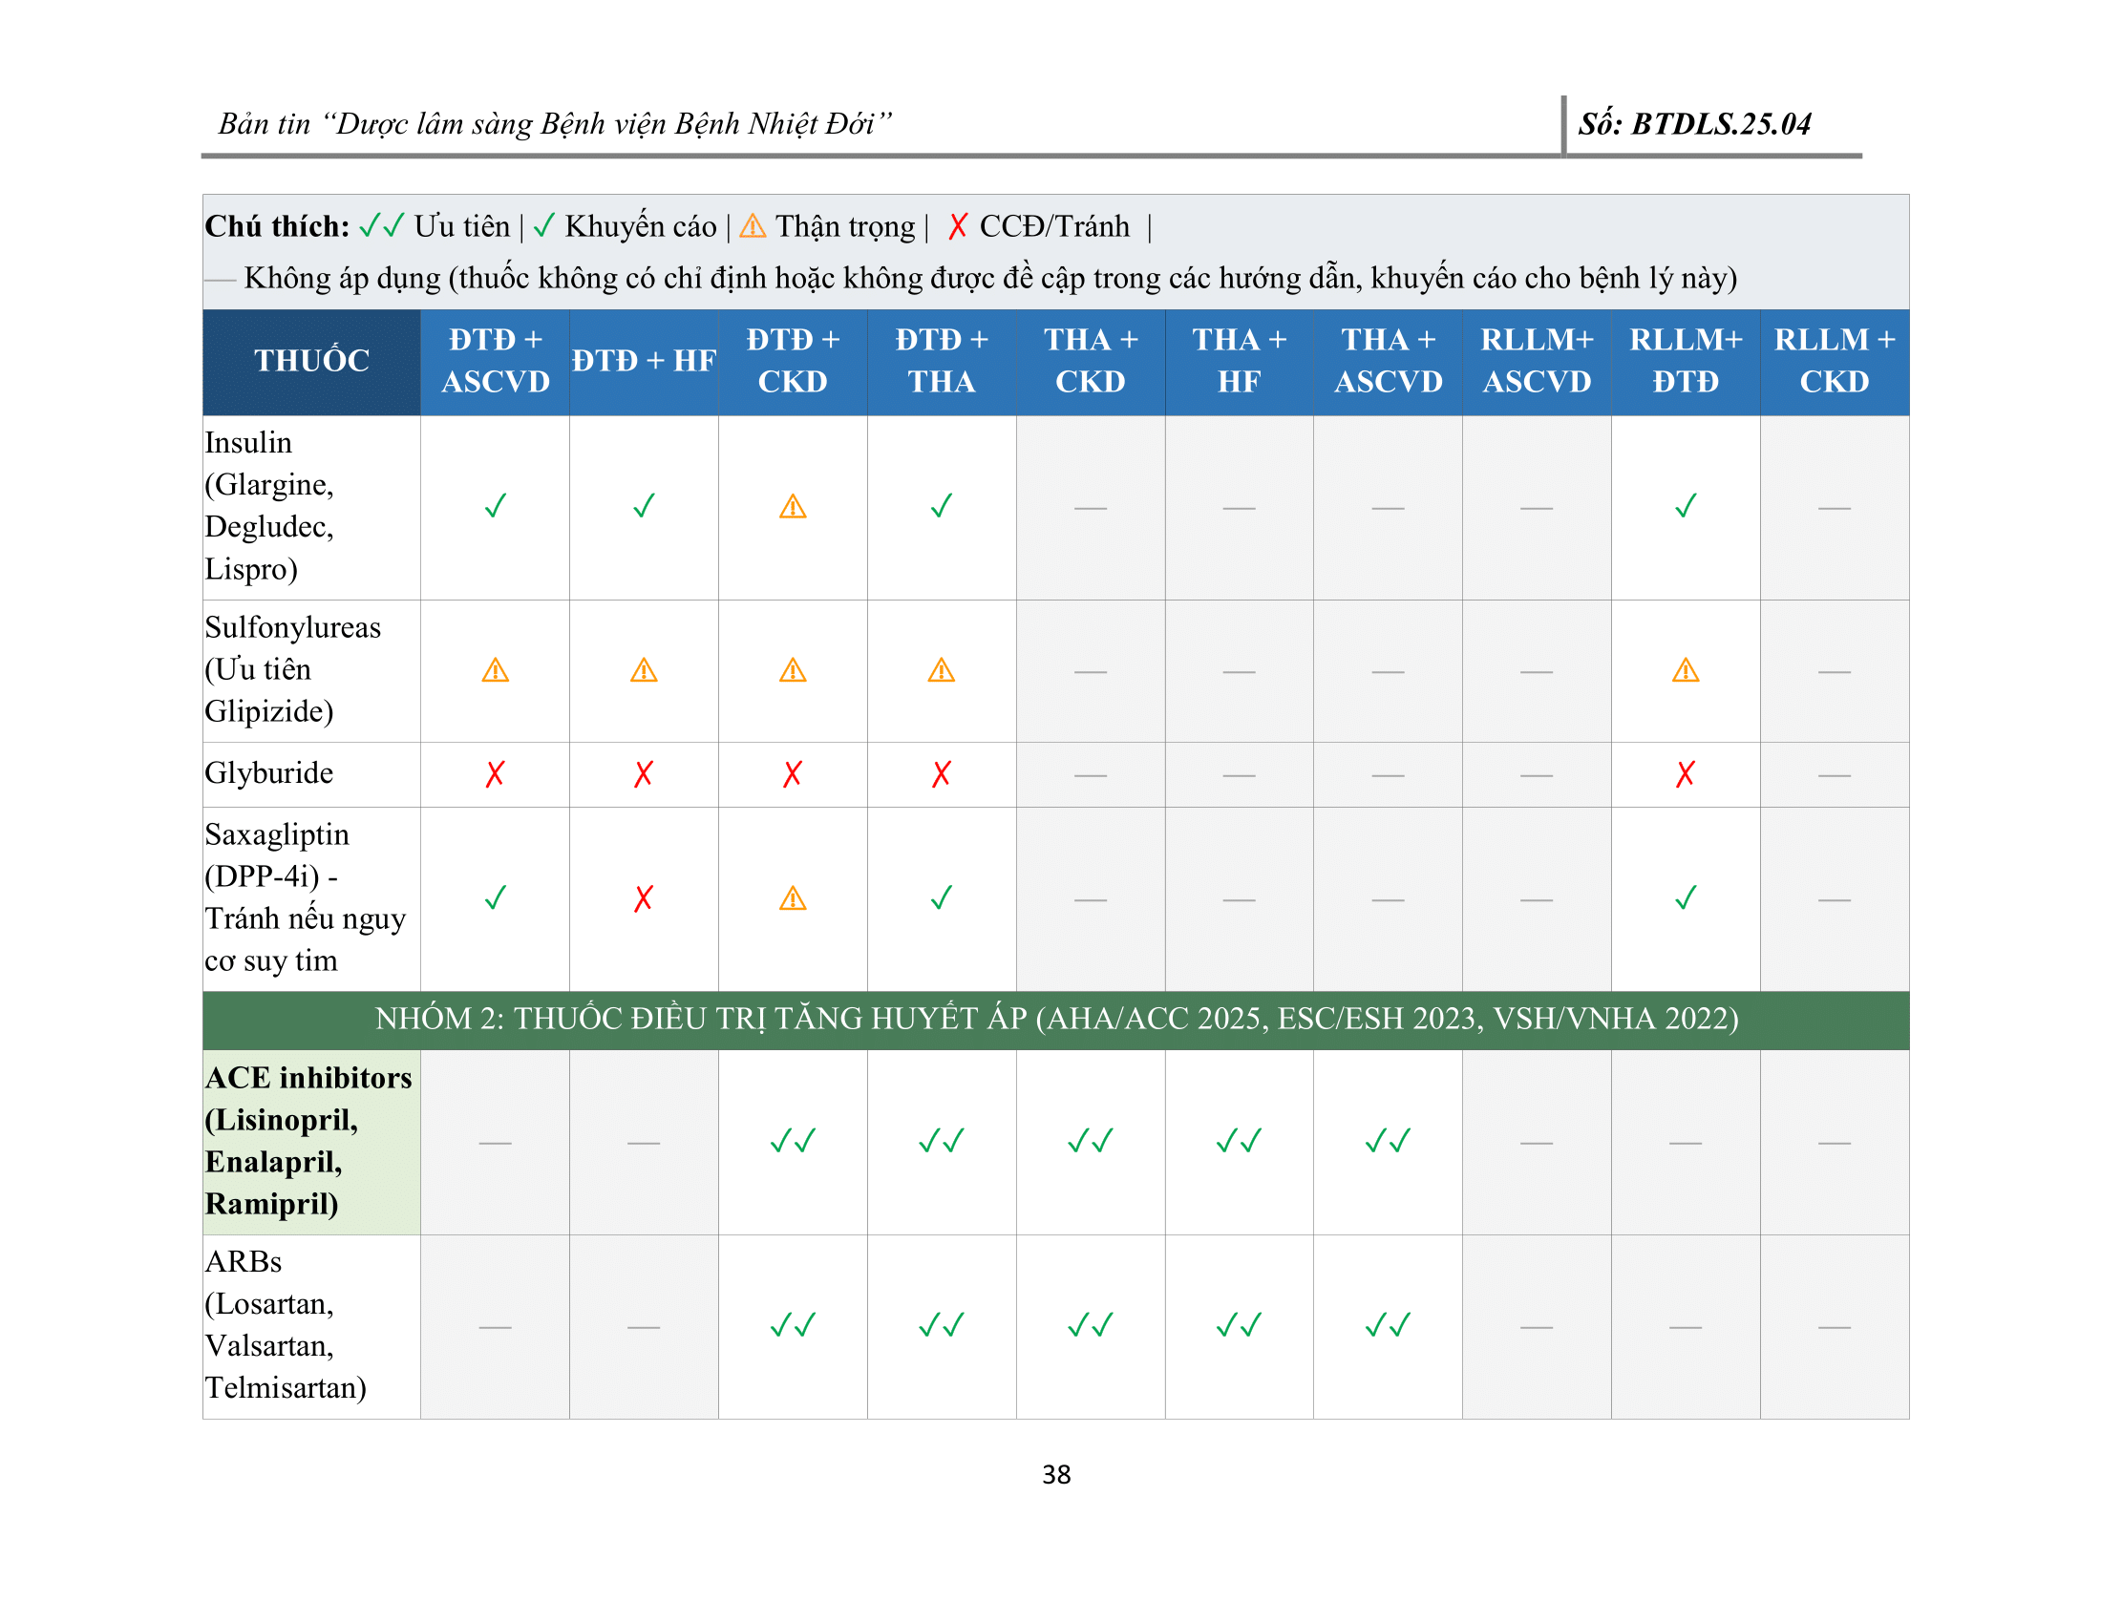The height and width of the screenshot is (1623, 2101).
Task: Click the green checkmark for Insulin RLLM+ ĐTĐ
Action: coord(1685,506)
